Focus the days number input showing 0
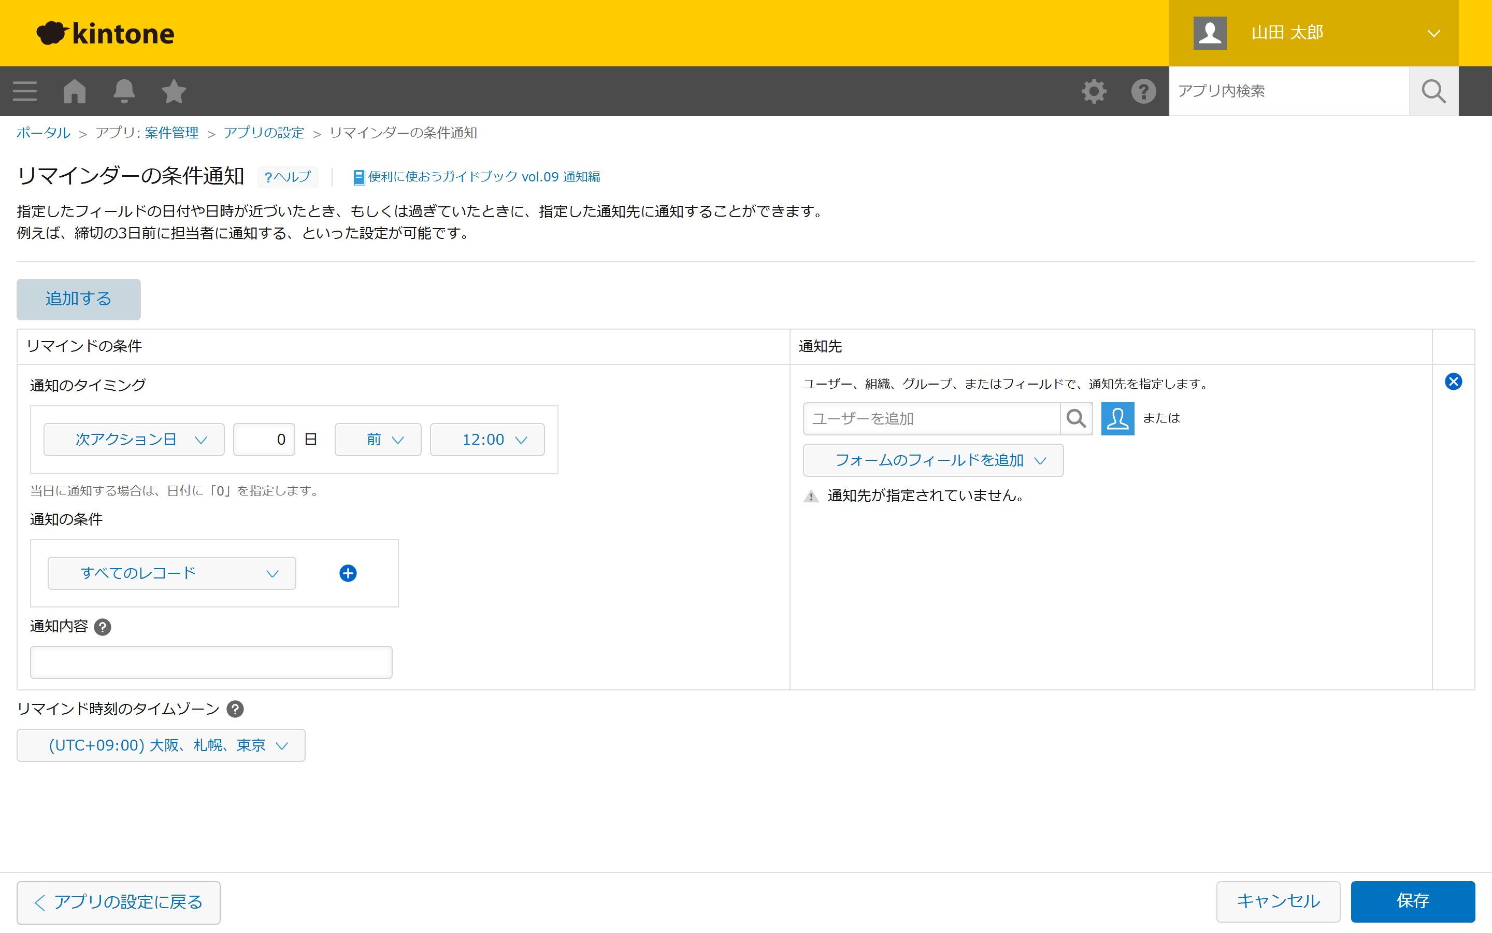Viewport: 1492px width, 933px height. (x=264, y=440)
